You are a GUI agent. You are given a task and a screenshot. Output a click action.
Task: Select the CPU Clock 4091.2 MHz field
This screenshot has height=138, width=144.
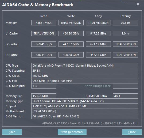tap(85, 76)
